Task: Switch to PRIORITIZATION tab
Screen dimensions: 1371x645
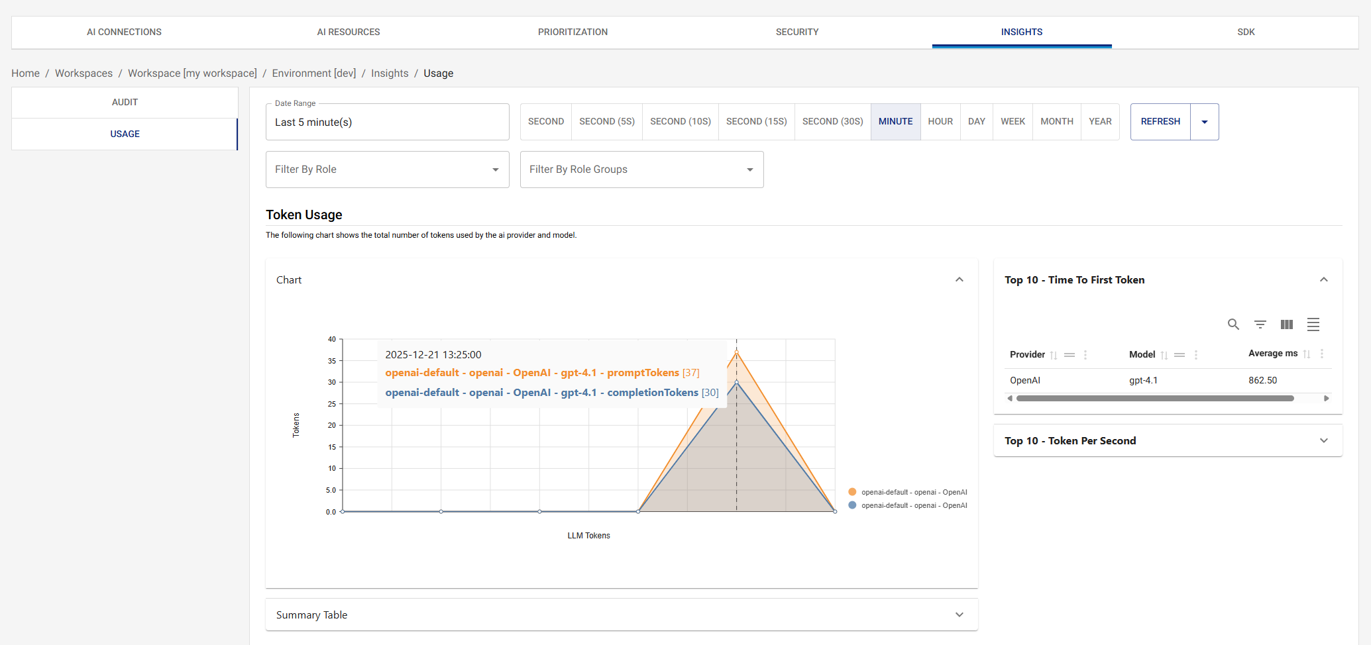Action: (x=573, y=32)
